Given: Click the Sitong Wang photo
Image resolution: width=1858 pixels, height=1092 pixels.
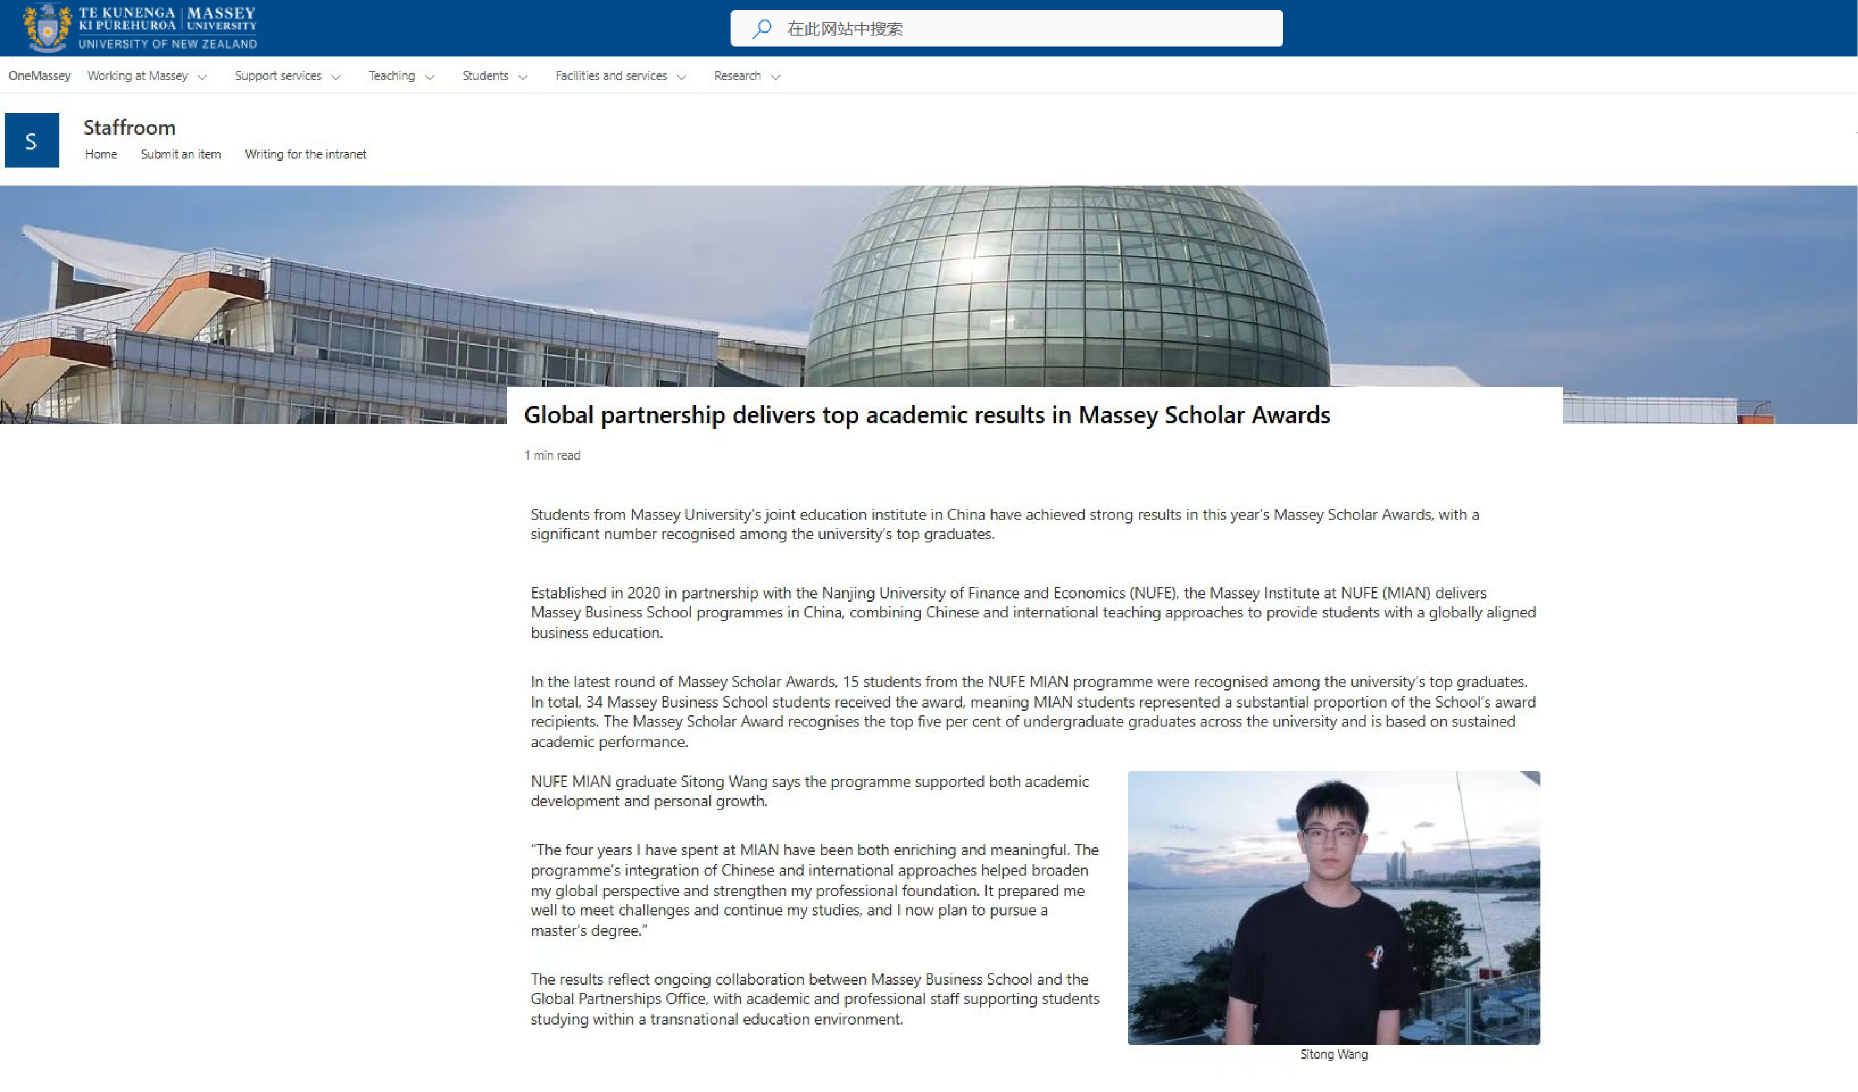Looking at the screenshot, I should 1333,907.
